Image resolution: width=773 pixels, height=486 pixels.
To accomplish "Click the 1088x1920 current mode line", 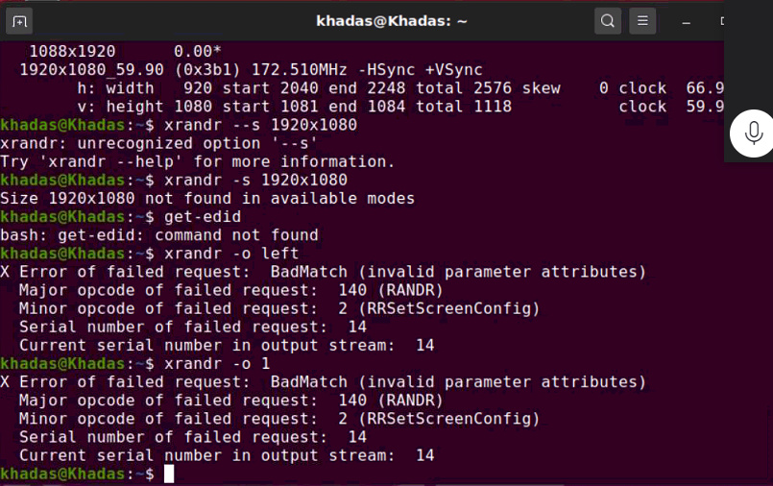I will (x=125, y=51).
